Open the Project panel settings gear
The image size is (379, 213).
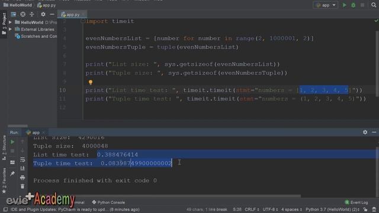43,14
